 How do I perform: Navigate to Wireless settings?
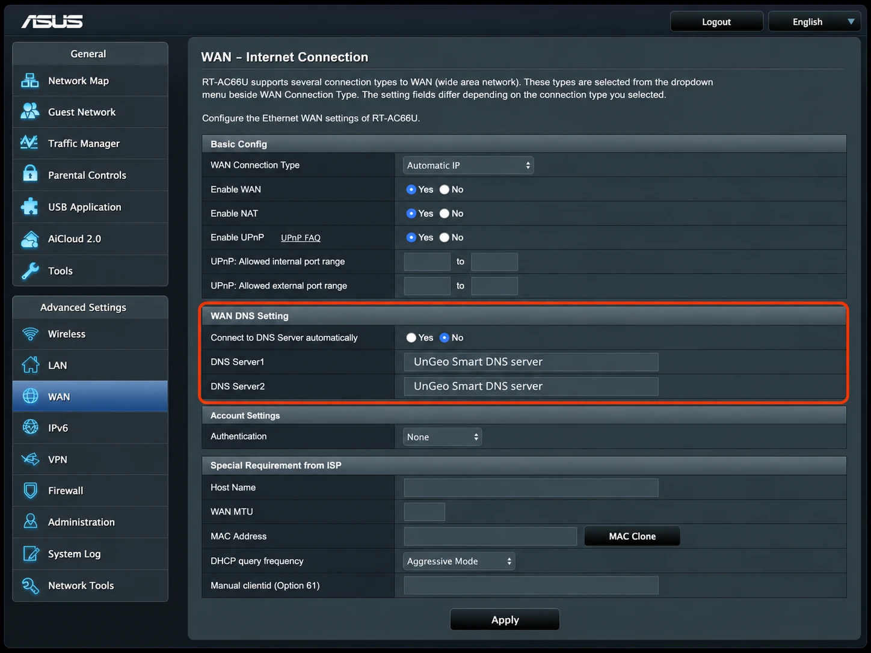(90, 334)
